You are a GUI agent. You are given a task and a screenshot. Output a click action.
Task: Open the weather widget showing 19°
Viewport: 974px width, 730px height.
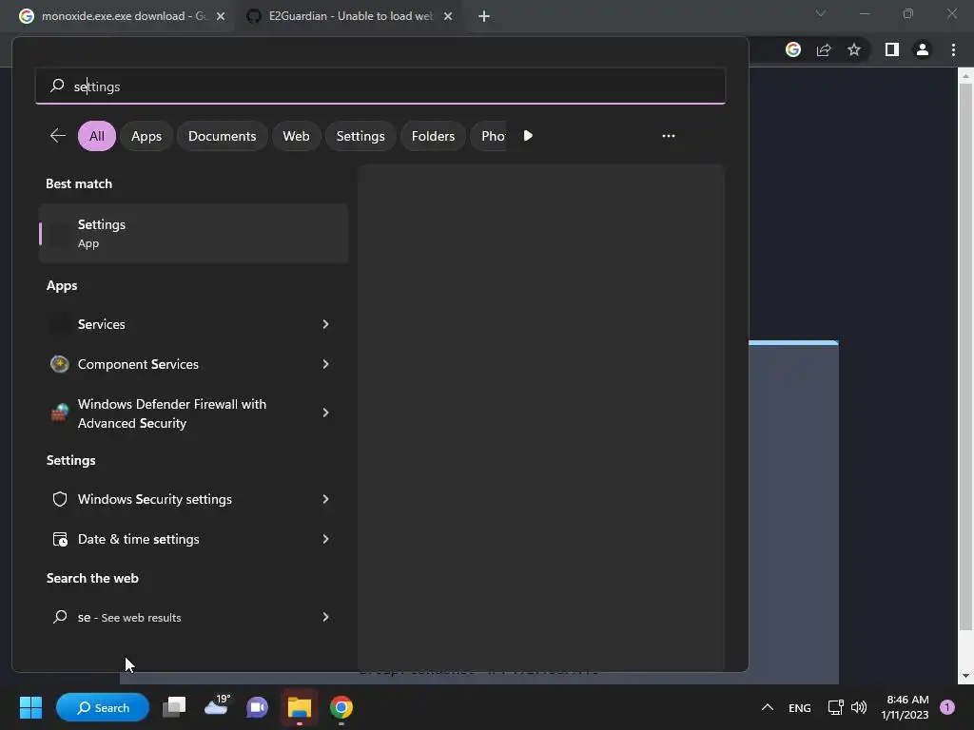(x=217, y=706)
